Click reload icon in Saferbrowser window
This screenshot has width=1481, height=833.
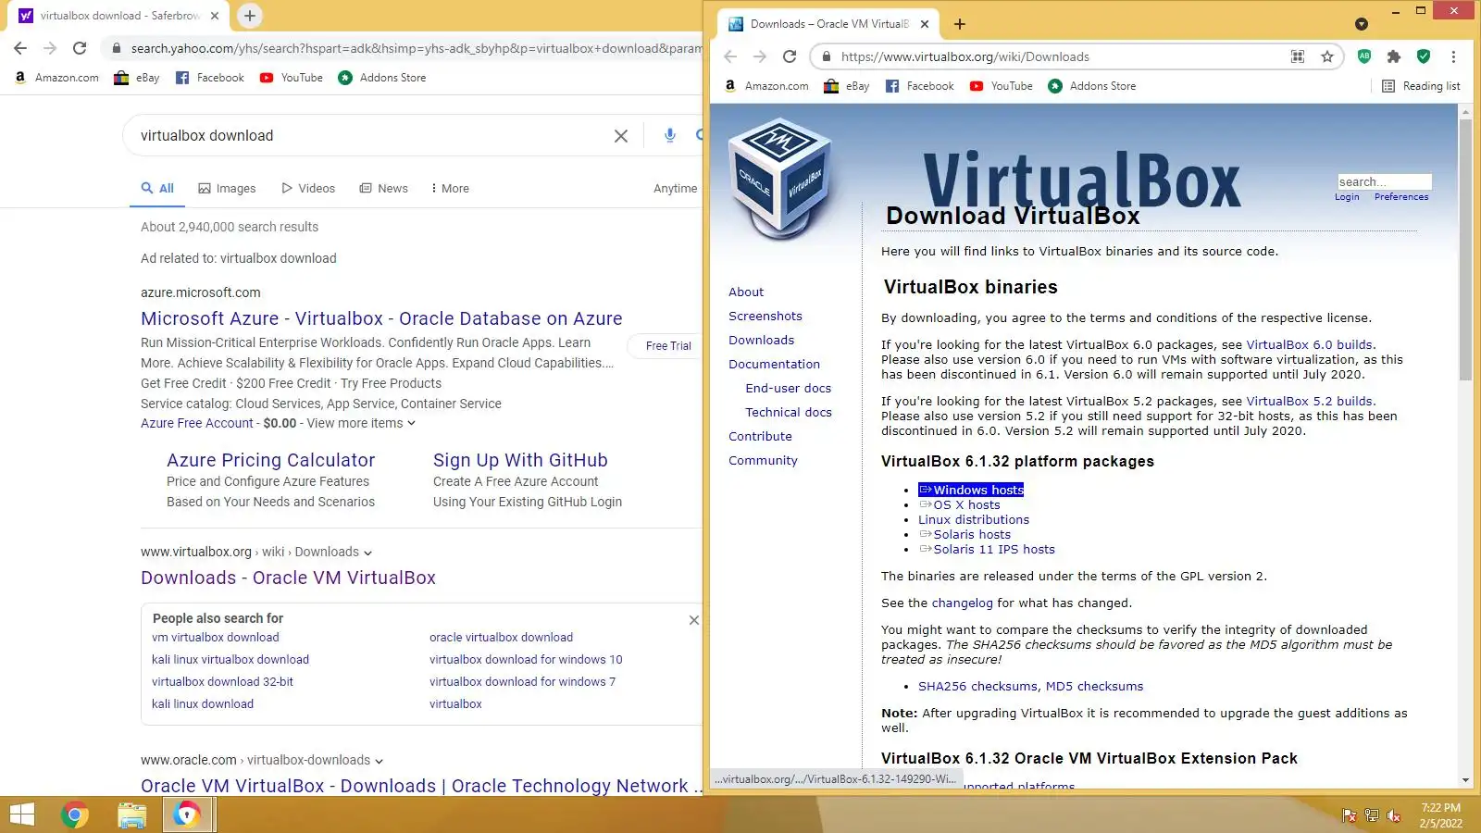pos(80,48)
